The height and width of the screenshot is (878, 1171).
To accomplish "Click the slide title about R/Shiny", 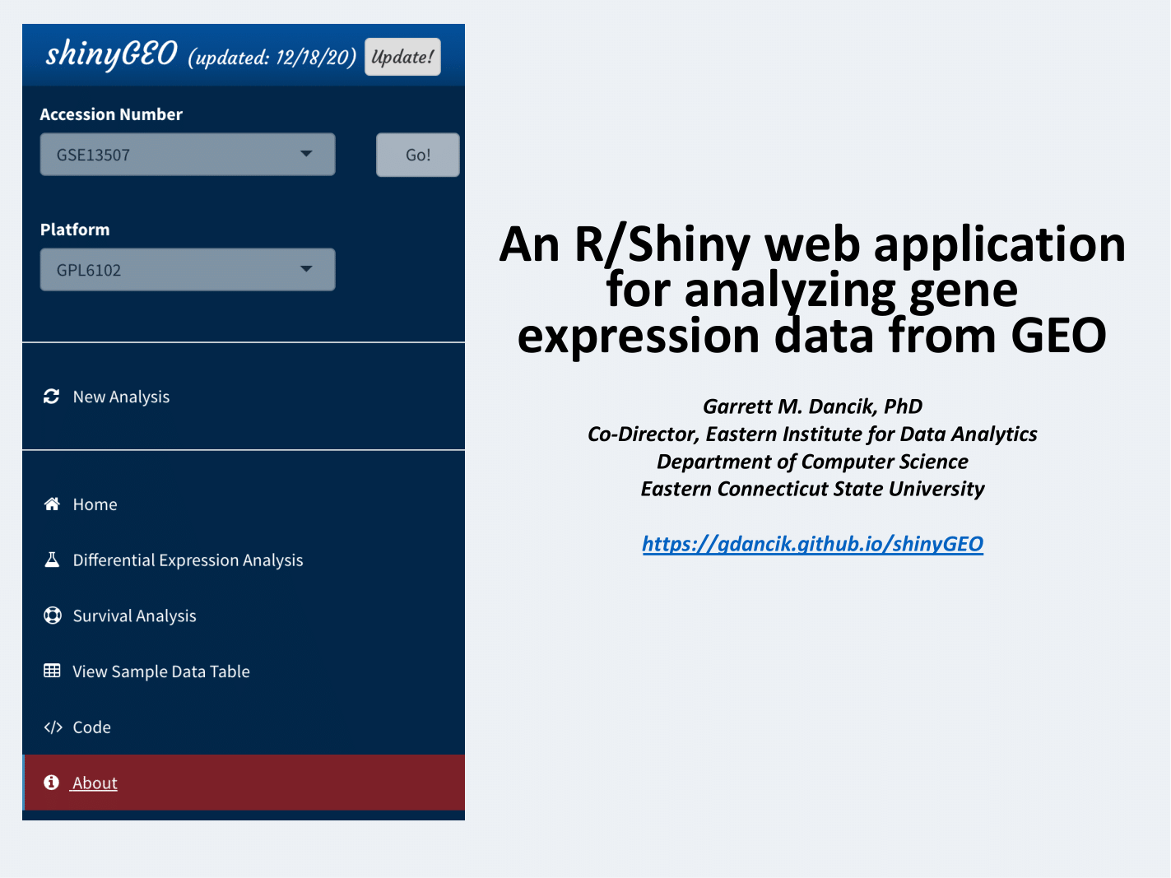I will point(812,290).
